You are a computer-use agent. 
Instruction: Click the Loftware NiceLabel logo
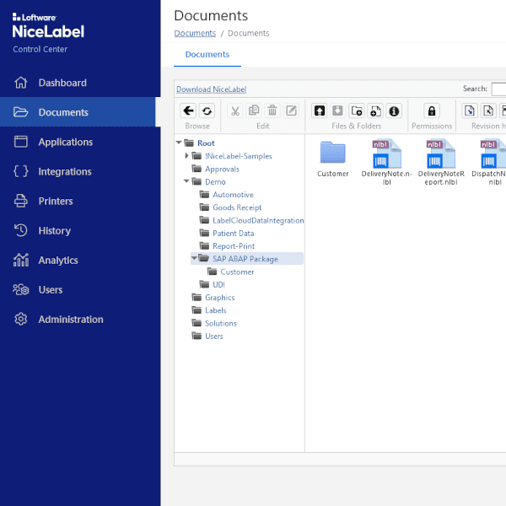coord(48,26)
